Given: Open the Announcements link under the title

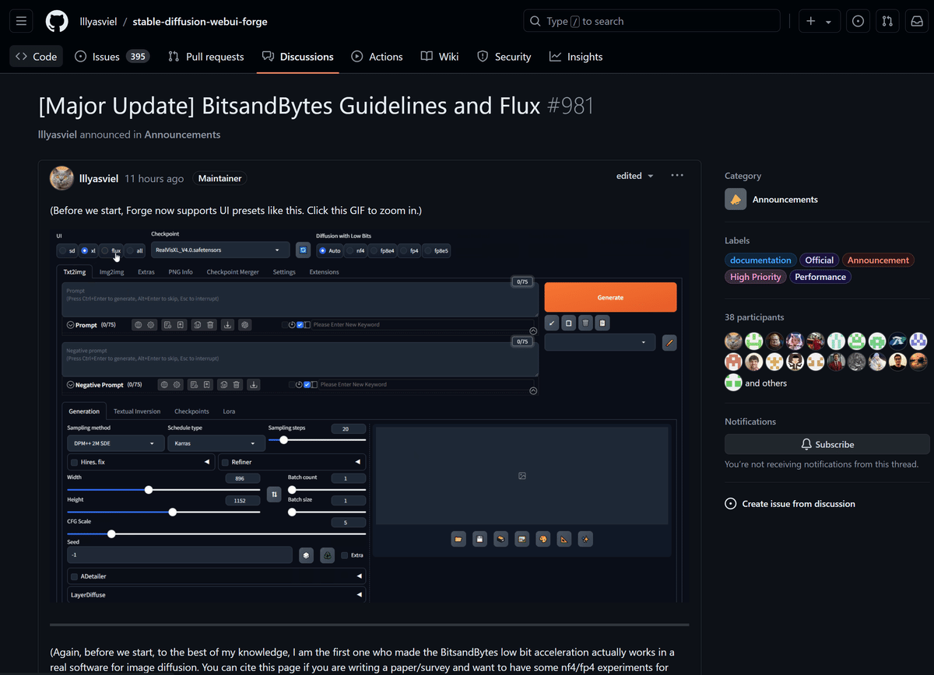Looking at the screenshot, I should point(182,135).
